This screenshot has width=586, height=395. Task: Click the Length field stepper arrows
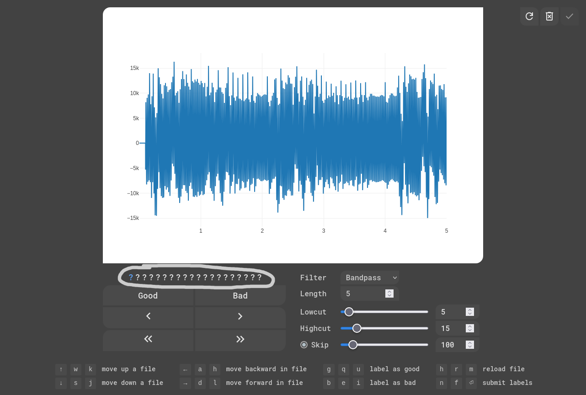[389, 294]
